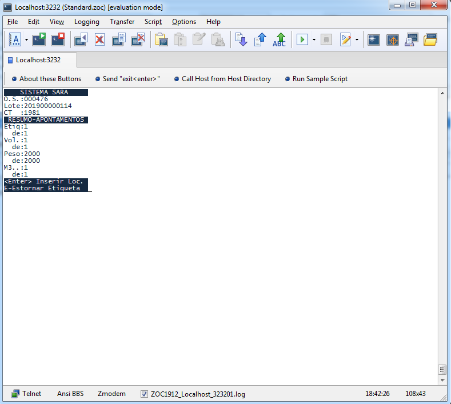Click the program settings target icon
Screen dimensions: 451x404
tap(393, 39)
